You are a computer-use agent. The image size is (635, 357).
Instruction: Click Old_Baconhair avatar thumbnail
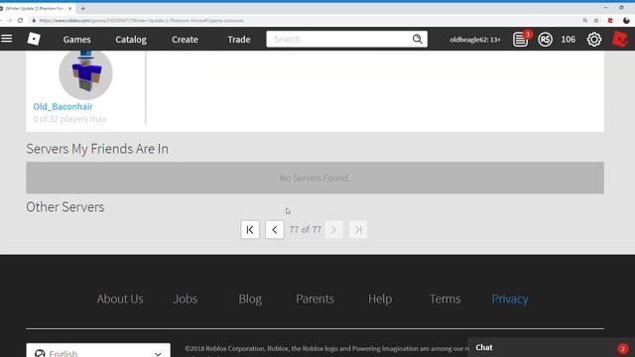[x=85, y=74]
